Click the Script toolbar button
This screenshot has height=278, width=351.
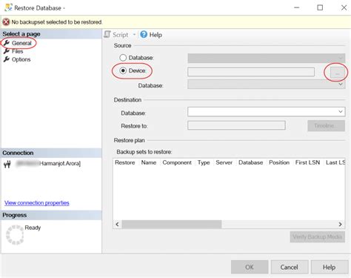tap(120, 35)
